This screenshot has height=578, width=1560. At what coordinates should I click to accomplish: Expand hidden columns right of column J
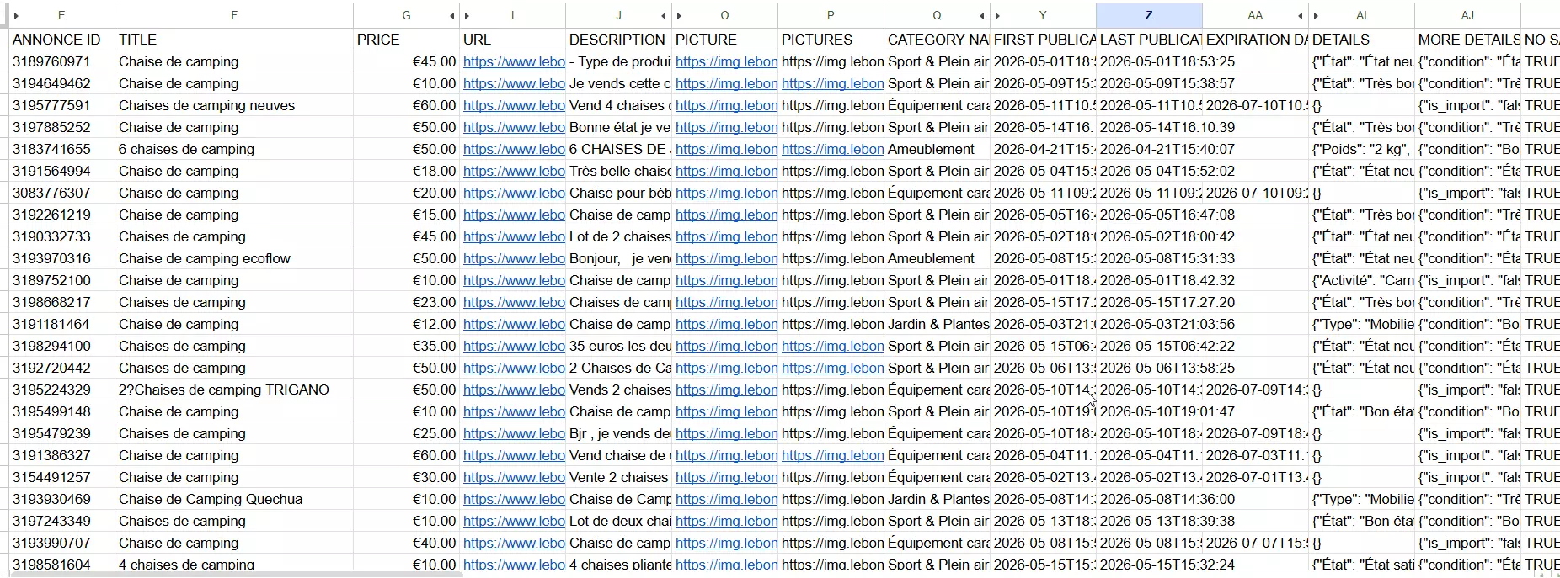(664, 16)
